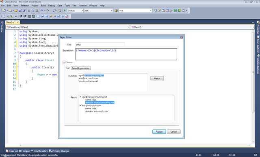Uncomment selected lines icon
Viewport: 260px width, 157px height.
tap(33, 16)
